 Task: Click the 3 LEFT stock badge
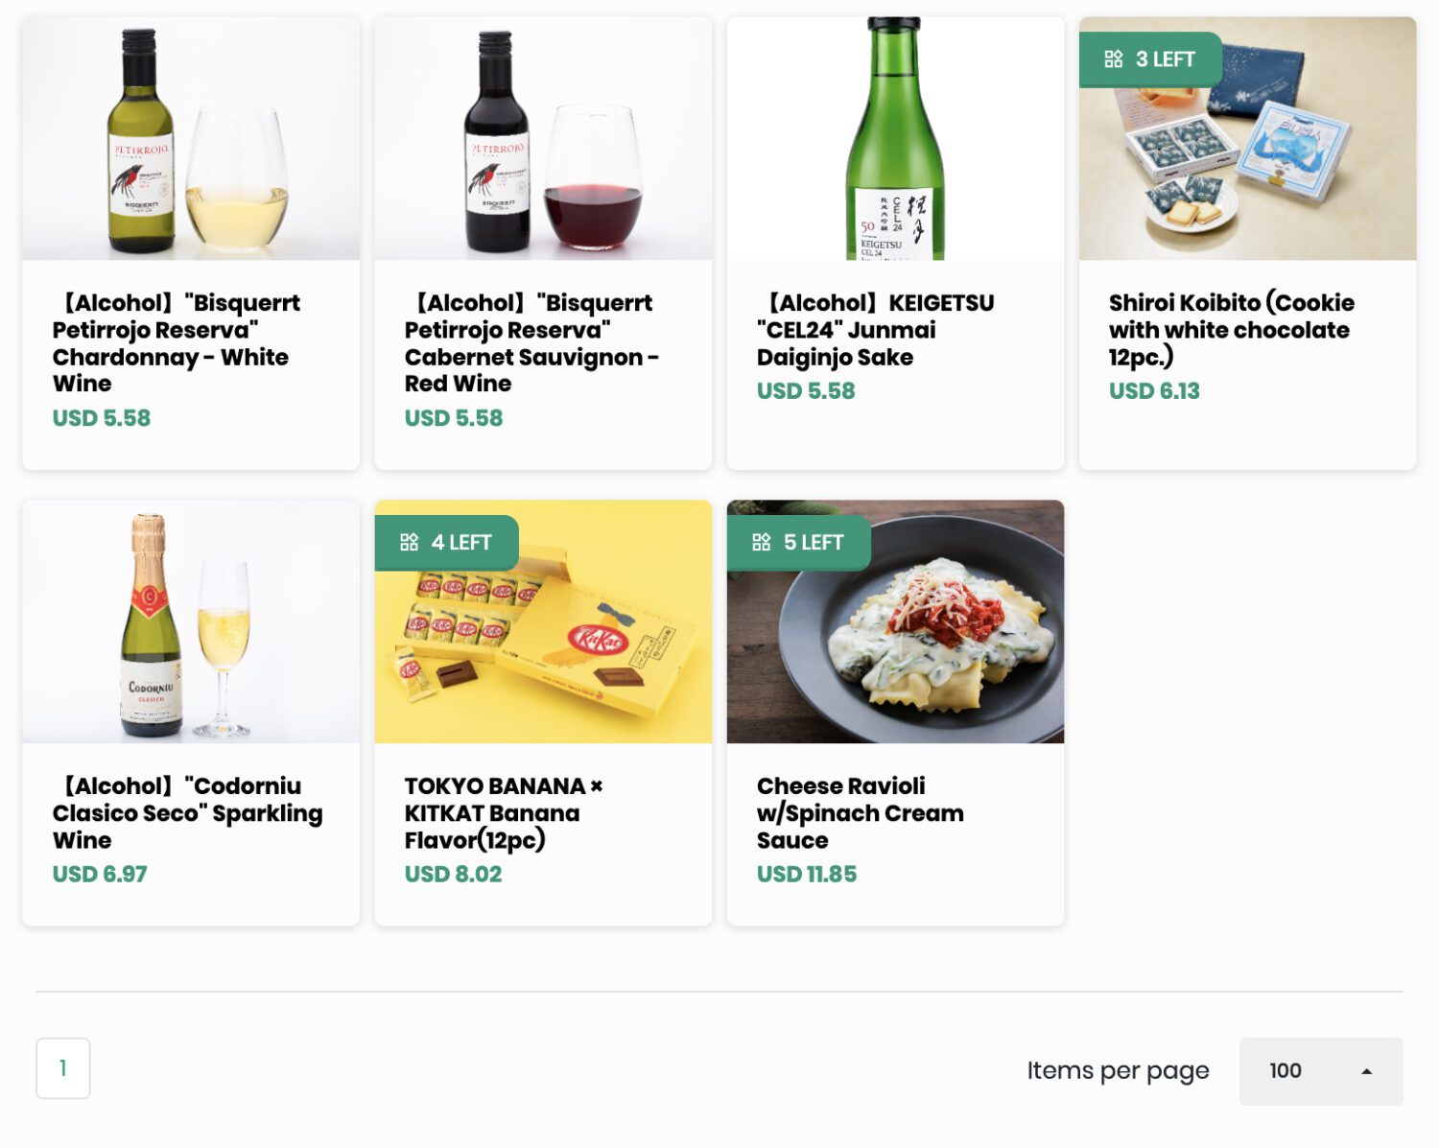1151,59
